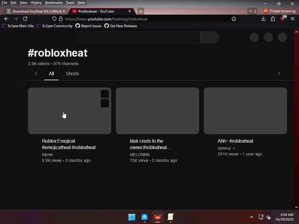Switch to the Download AnyDesk tab
This screenshot has width=299, height=224.
(35, 11)
